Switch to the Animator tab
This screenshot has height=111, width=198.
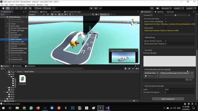click(x=56, y=12)
